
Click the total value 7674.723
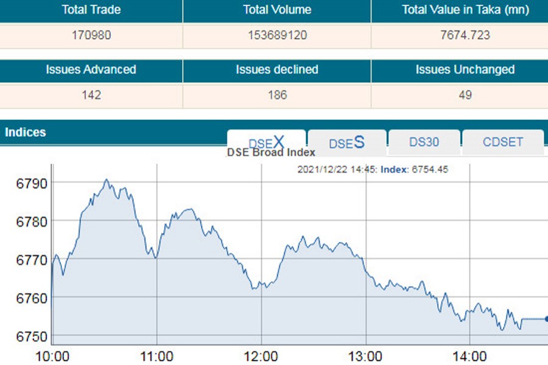click(x=465, y=35)
